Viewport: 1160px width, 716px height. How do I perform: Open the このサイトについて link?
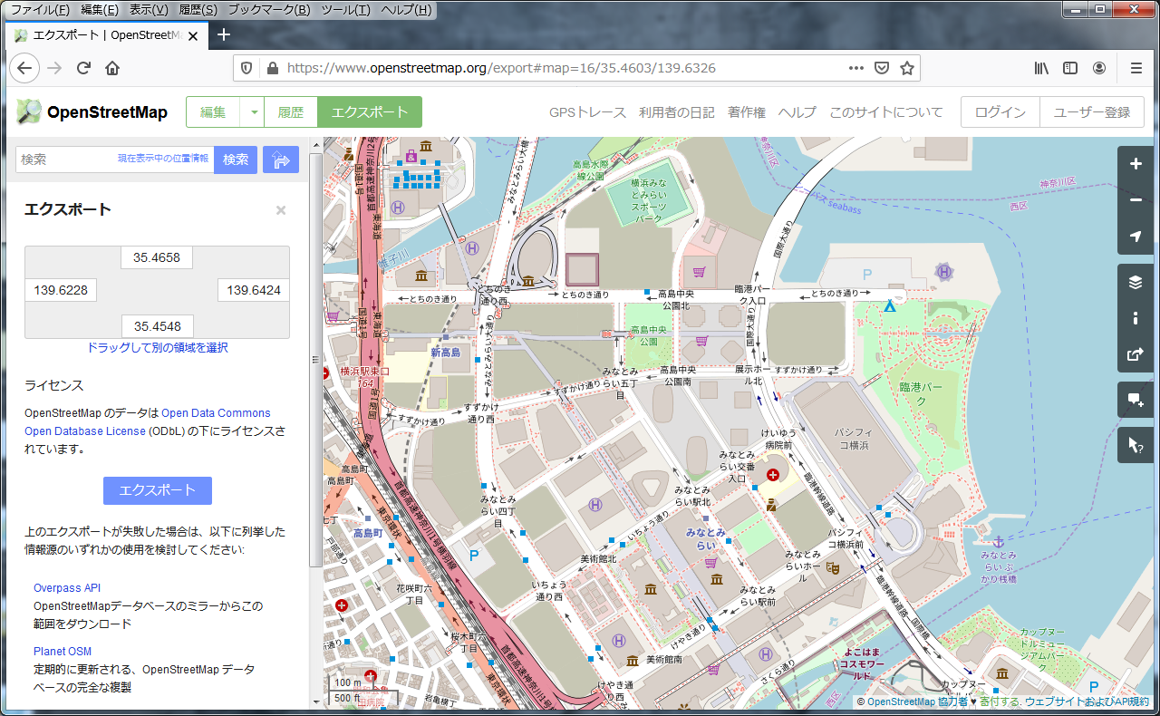point(886,112)
